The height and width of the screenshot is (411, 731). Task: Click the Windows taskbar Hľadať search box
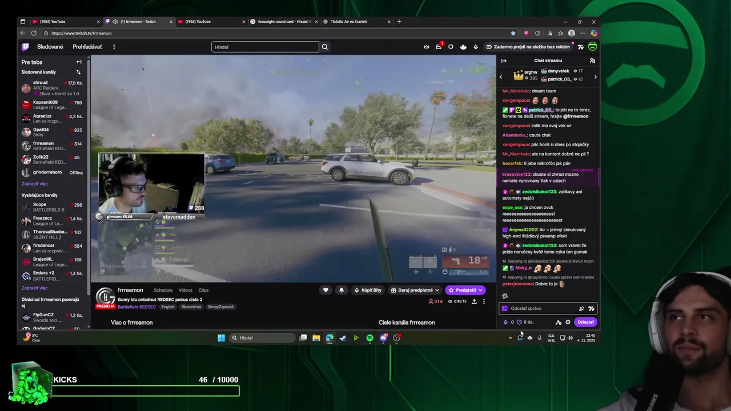(x=261, y=338)
